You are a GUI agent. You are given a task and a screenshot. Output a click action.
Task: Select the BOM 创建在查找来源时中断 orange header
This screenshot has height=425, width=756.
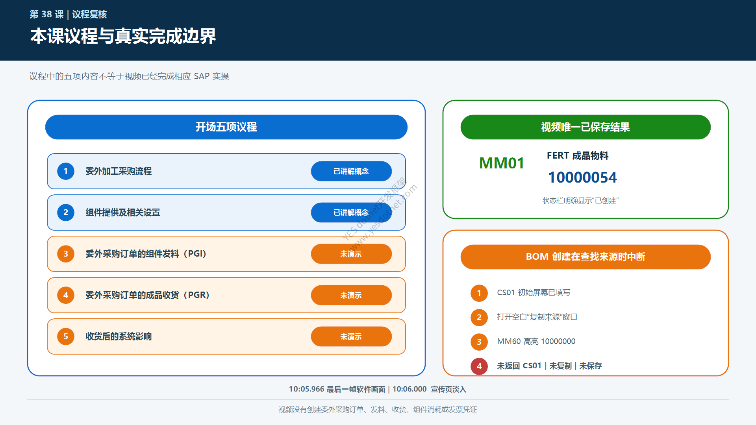(586, 257)
